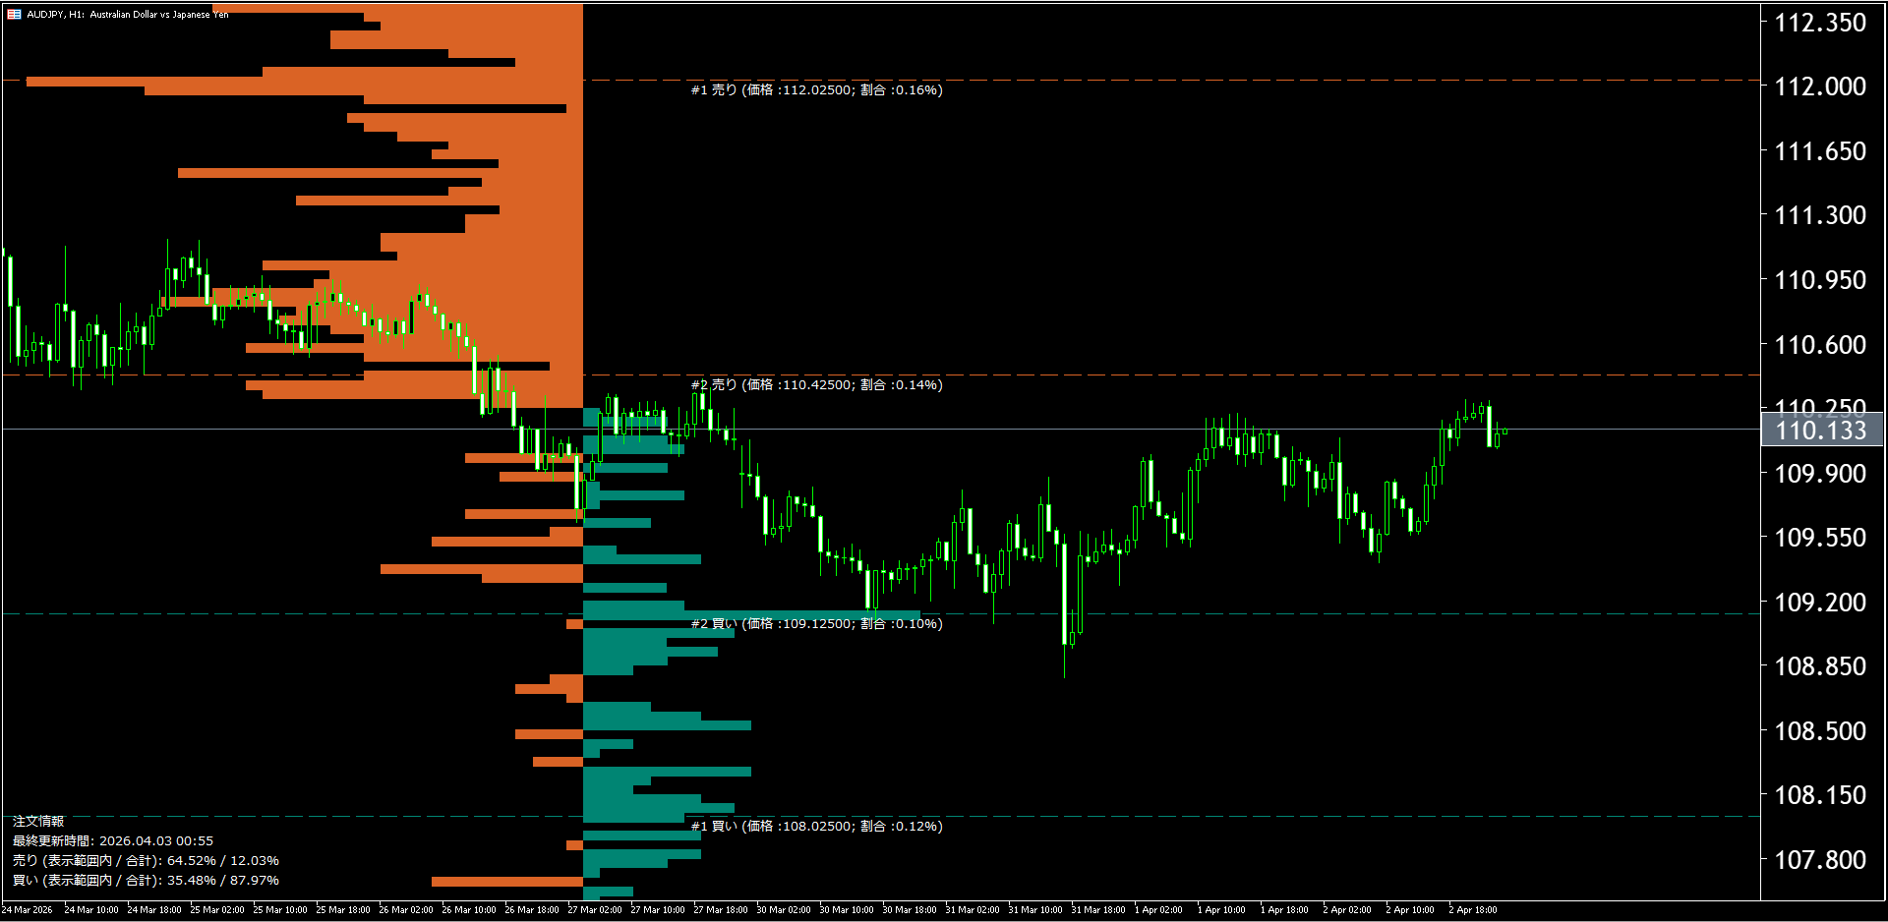Click the 109.900 price scale label

1820,474
